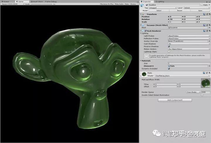This screenshot has width=211, height=143.
Task: Open Mesh Renderer help book icon
Action: pos(204,31)
